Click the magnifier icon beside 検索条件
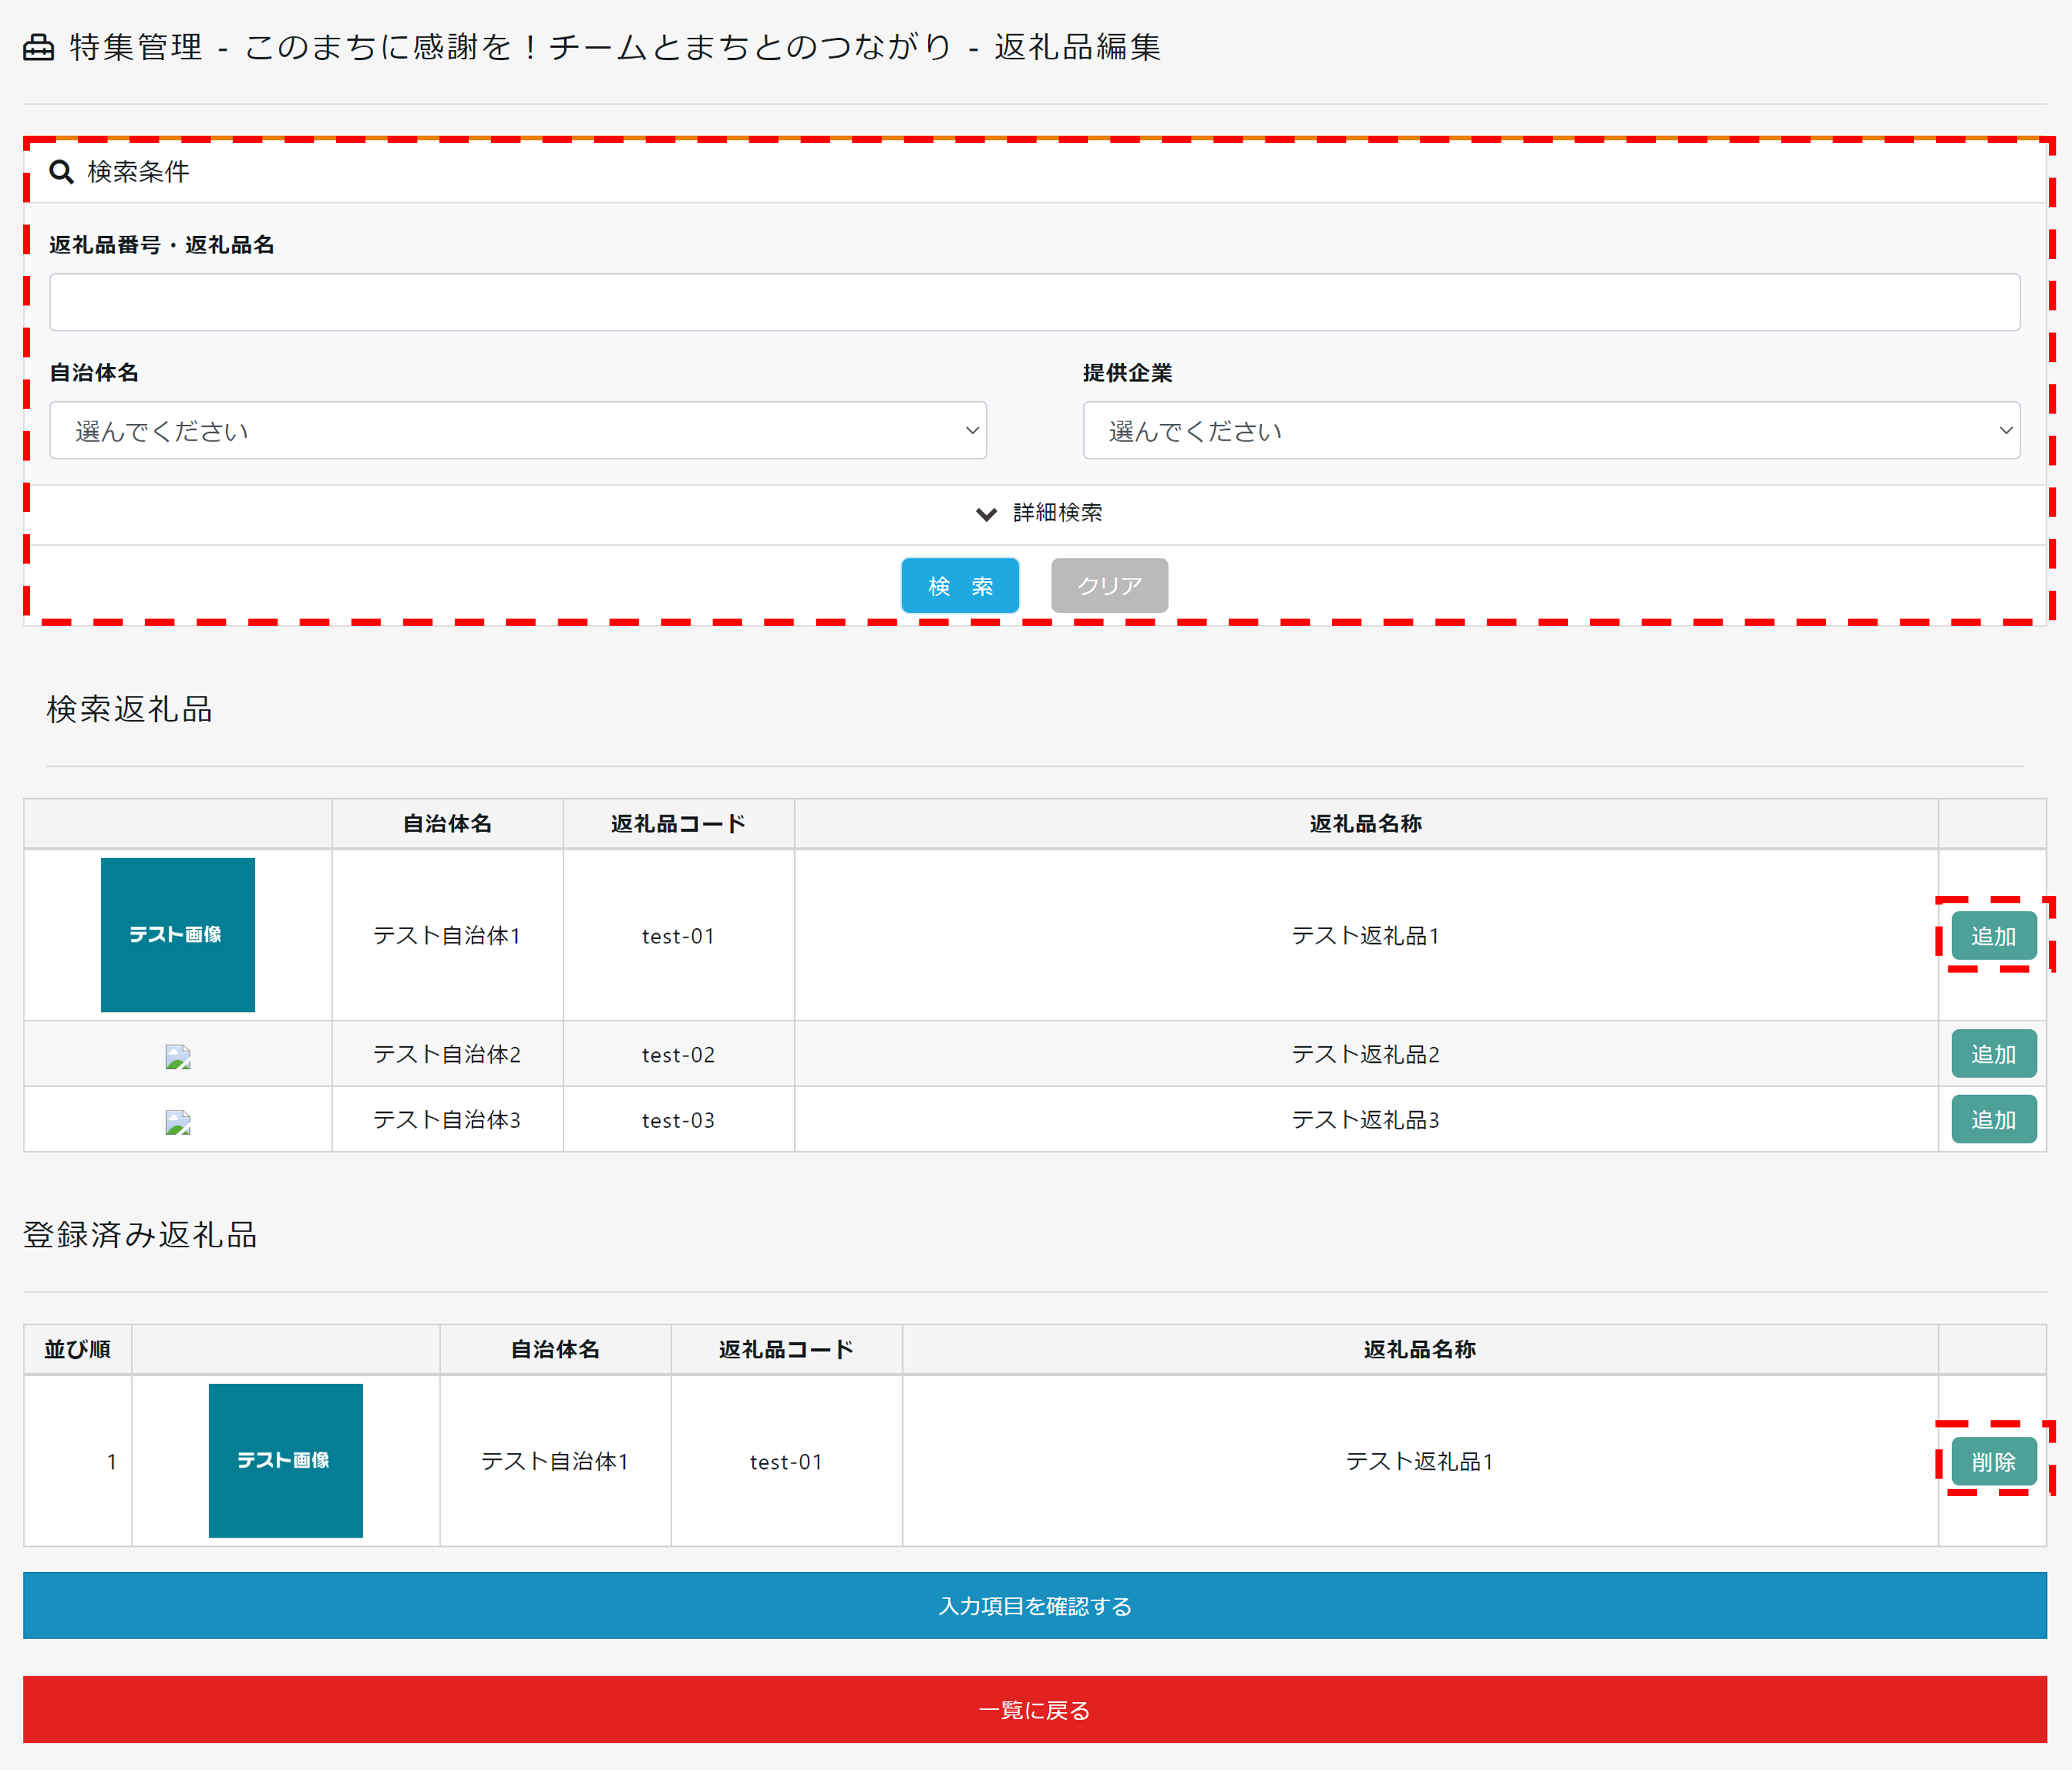 click(61, 172)
